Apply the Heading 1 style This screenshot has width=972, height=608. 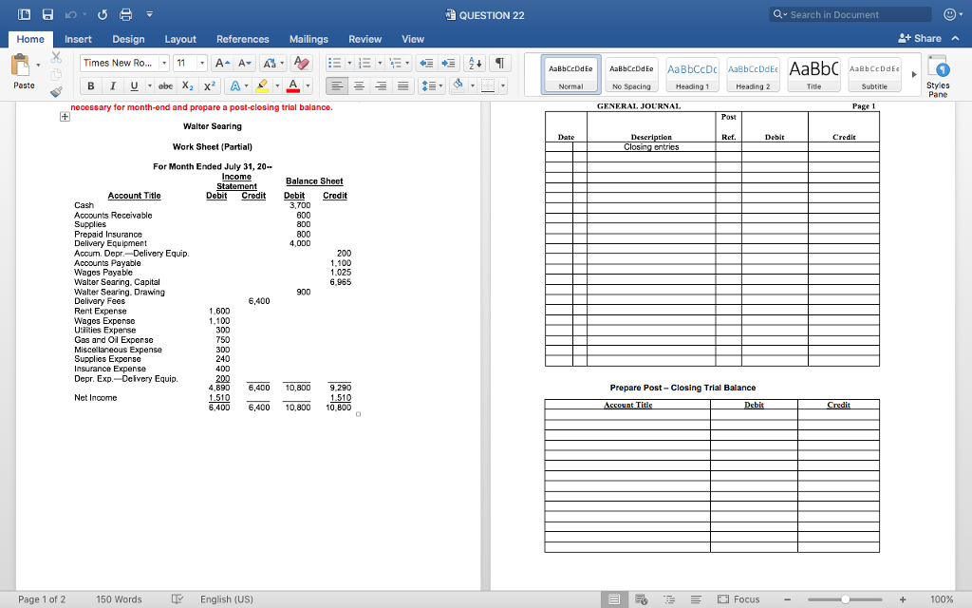[690, 72]
